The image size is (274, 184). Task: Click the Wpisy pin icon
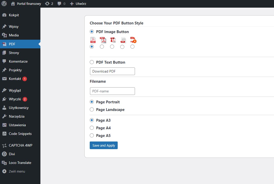4,26
